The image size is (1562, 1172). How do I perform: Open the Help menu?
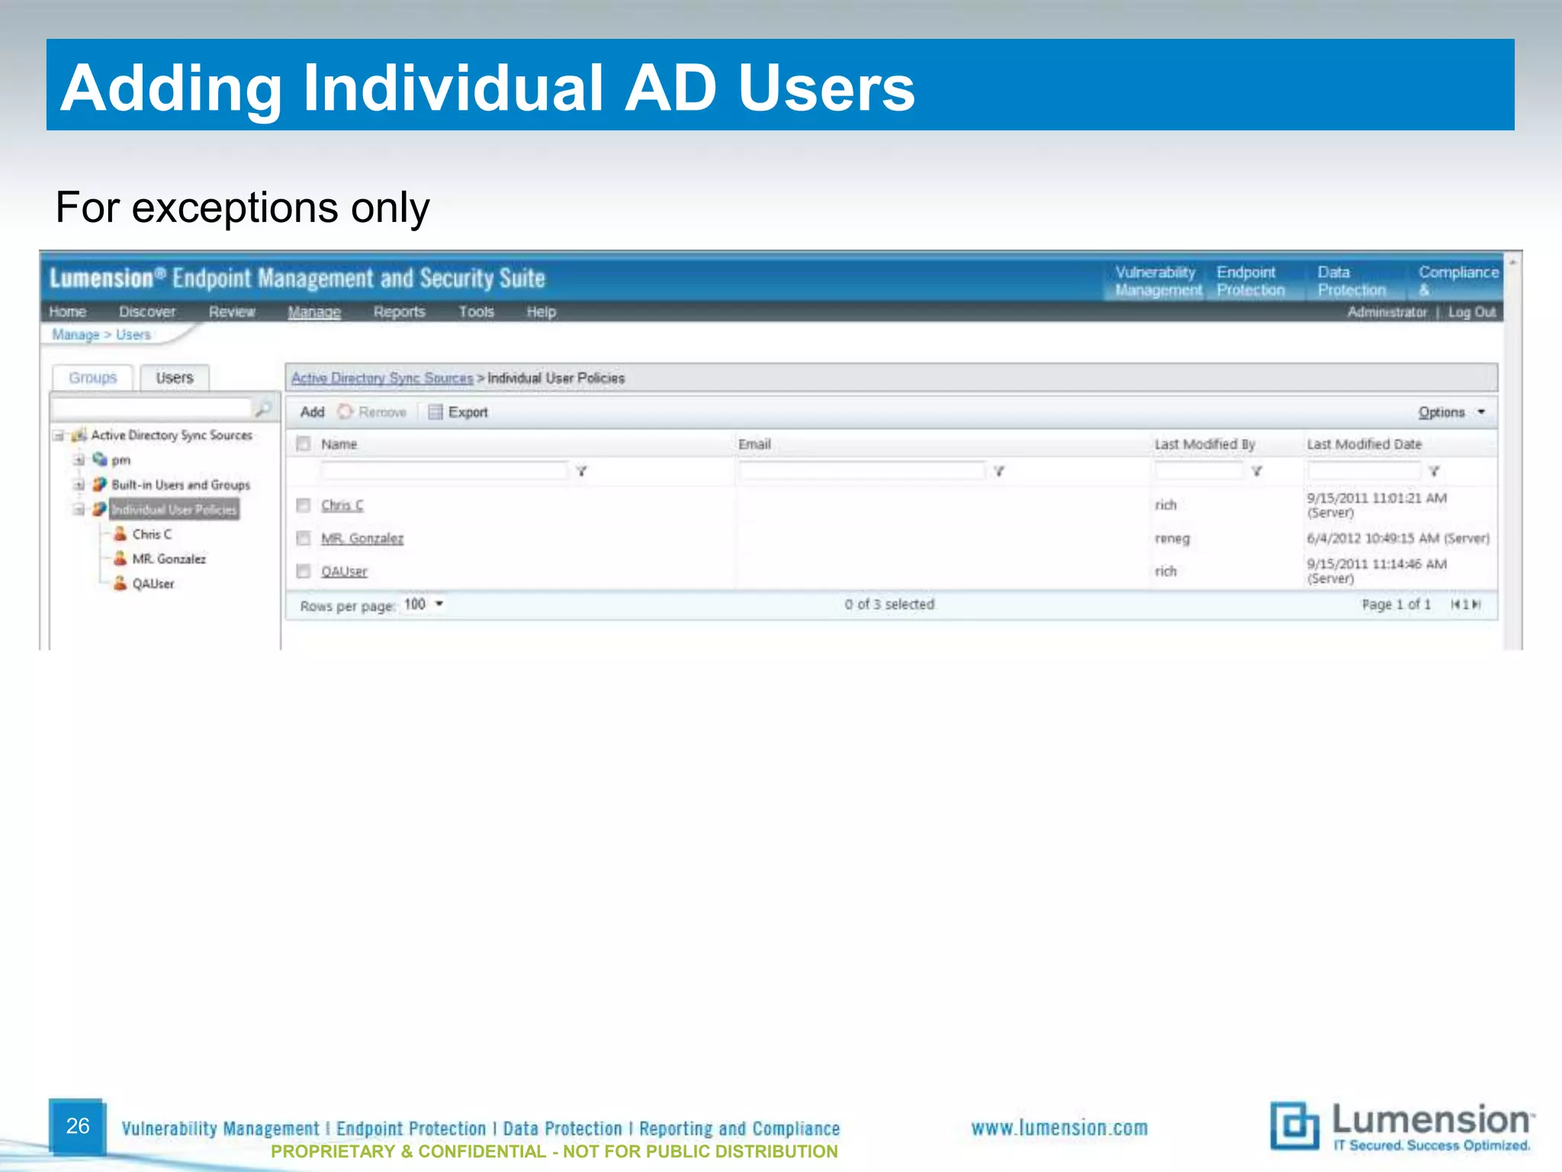pos(542,311)
